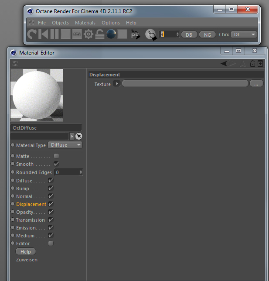This screenshot has height=281, width=269.
Task: Disable the Emission channel checkbox
Action: pyautogui.click(x=51, y=228)
